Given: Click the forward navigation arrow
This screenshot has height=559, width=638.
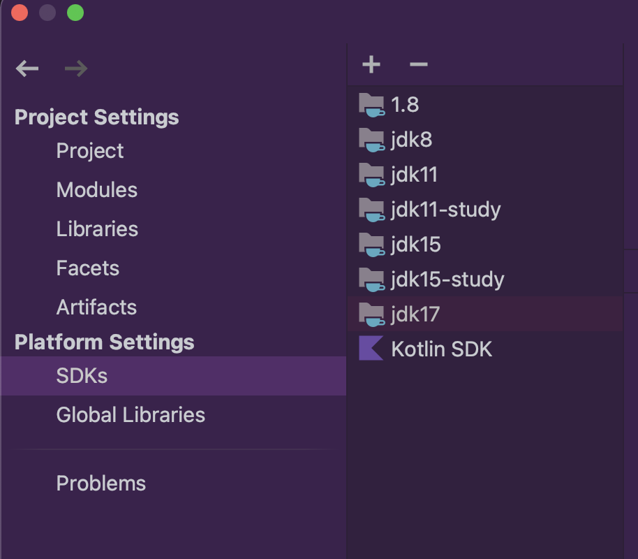Looking at the screenshot, I should click(76, 68).
